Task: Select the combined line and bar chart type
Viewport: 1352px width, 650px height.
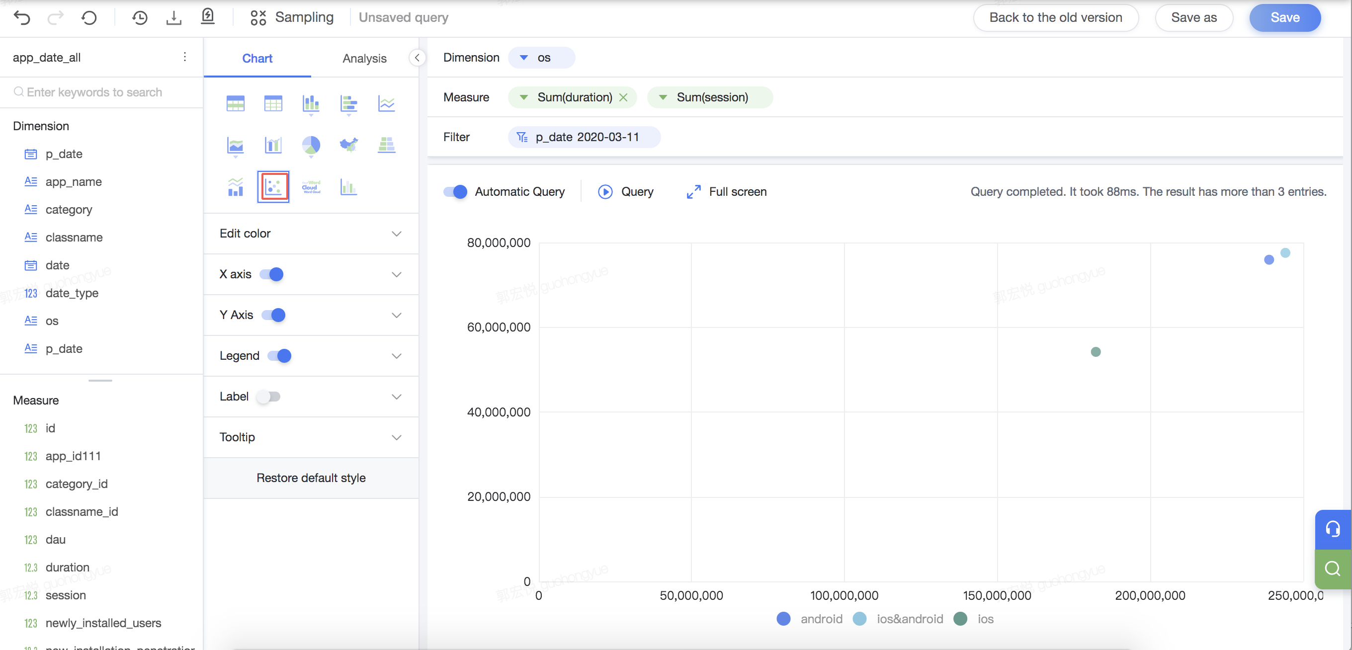Action: 235,187
